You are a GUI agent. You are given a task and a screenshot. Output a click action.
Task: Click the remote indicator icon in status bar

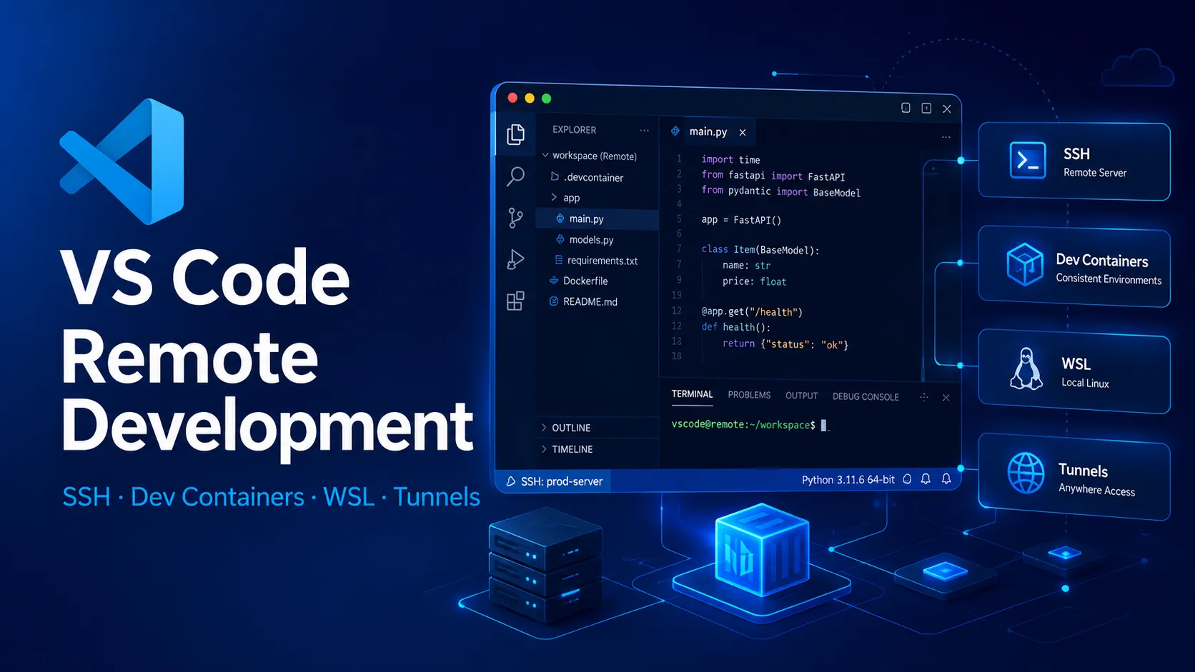[x=510, y=481]
